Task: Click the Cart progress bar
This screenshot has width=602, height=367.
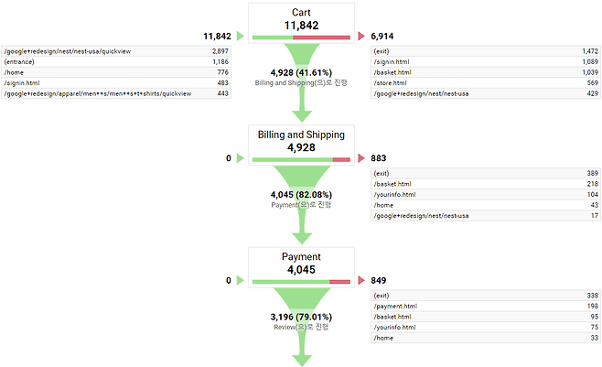Action: pyautogui.click(x=301, y=38)
